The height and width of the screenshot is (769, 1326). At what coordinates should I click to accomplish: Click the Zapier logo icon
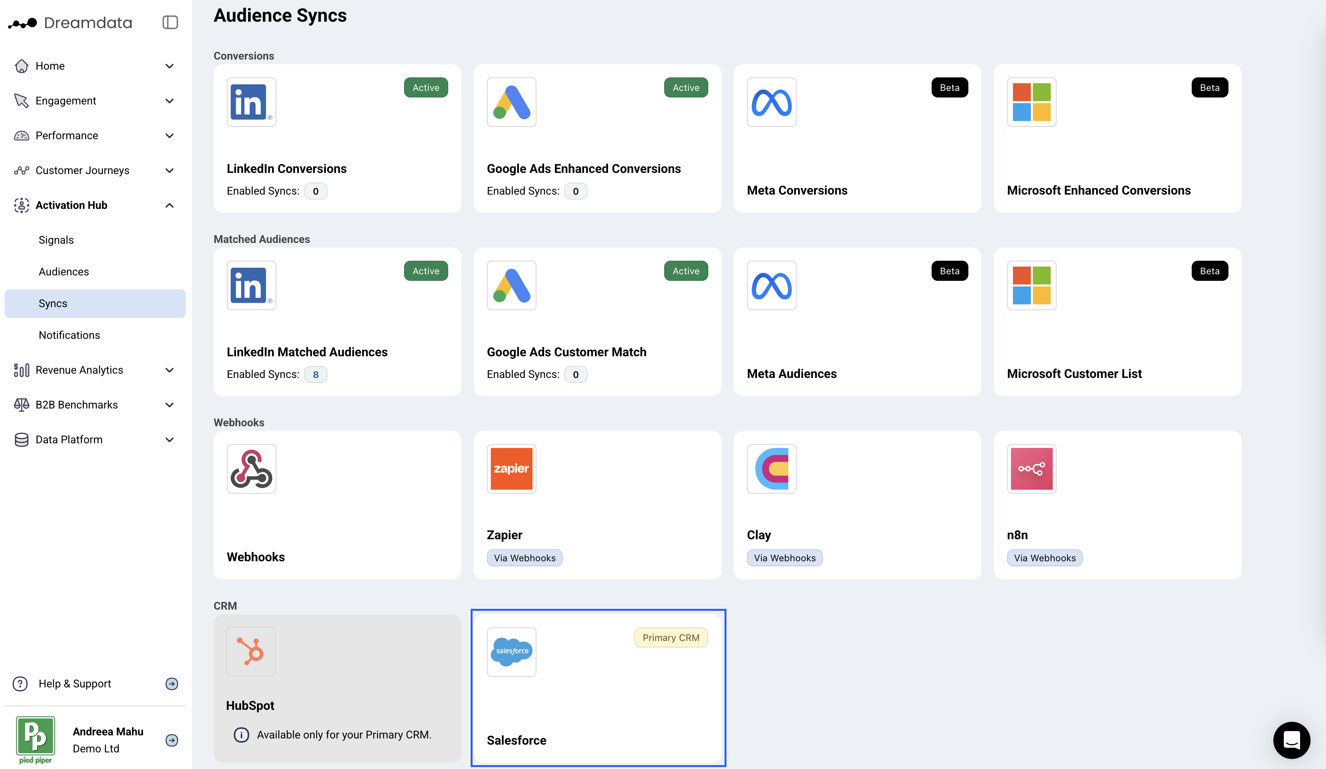point(511,469)
